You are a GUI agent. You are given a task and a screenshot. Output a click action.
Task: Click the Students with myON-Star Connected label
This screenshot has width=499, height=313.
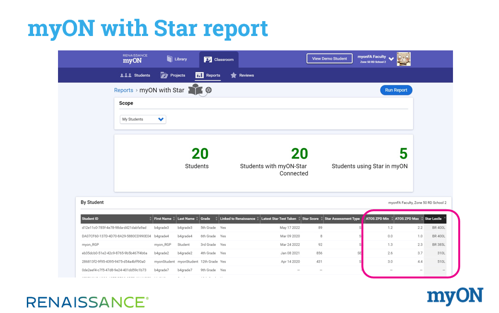pyautogui.click(x=274, y=170)
